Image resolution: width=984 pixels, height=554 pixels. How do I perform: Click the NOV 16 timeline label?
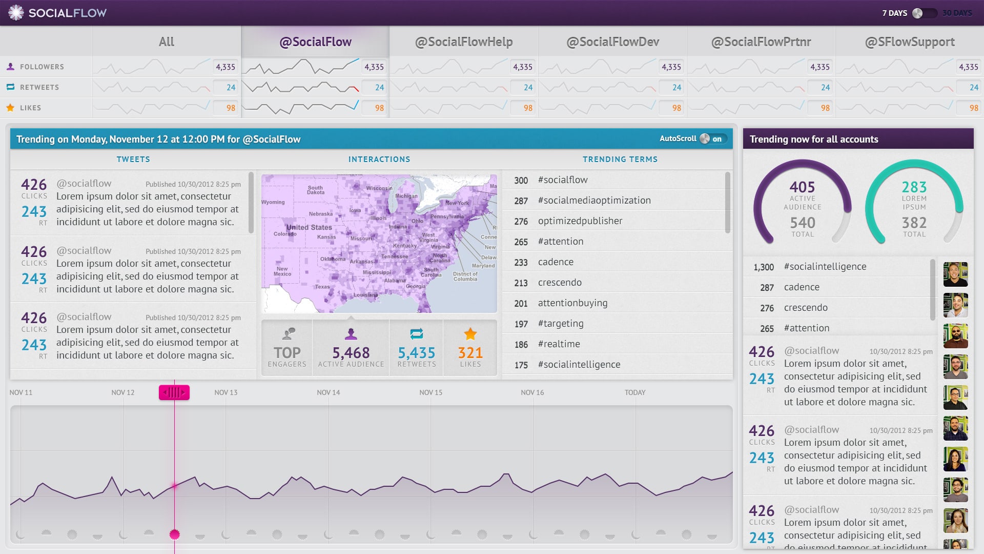[532, 392]
